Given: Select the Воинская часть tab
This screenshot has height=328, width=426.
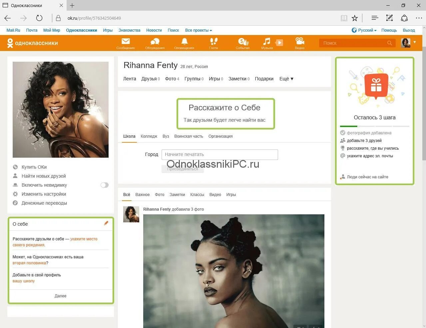Looking at the screenshot, I should click(x=189, y=136).
